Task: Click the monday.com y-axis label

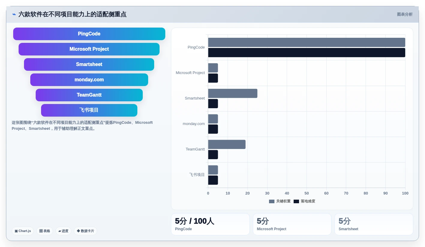Action: point(194,124)
